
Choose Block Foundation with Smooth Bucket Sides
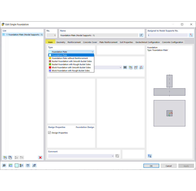pos(71,68)
